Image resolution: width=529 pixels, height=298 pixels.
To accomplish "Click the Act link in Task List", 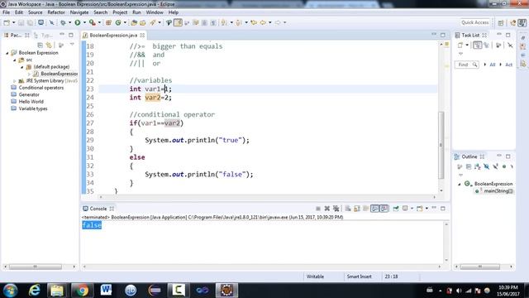I will tap(509, 65).
